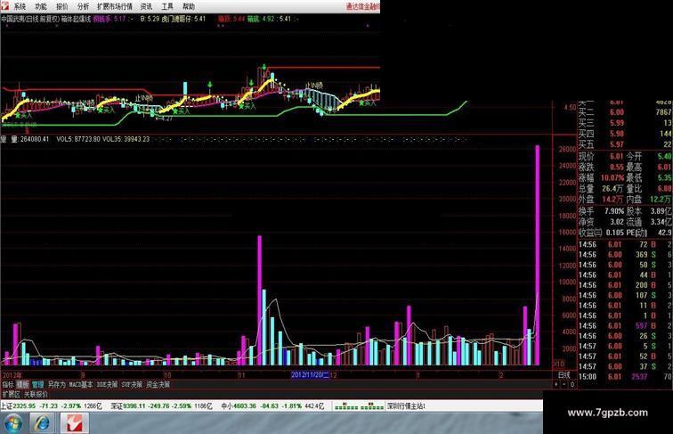The width and height of the screenshot is (673, 434).
Task: Open the 功能 menu
Action: tap(41, 6)
